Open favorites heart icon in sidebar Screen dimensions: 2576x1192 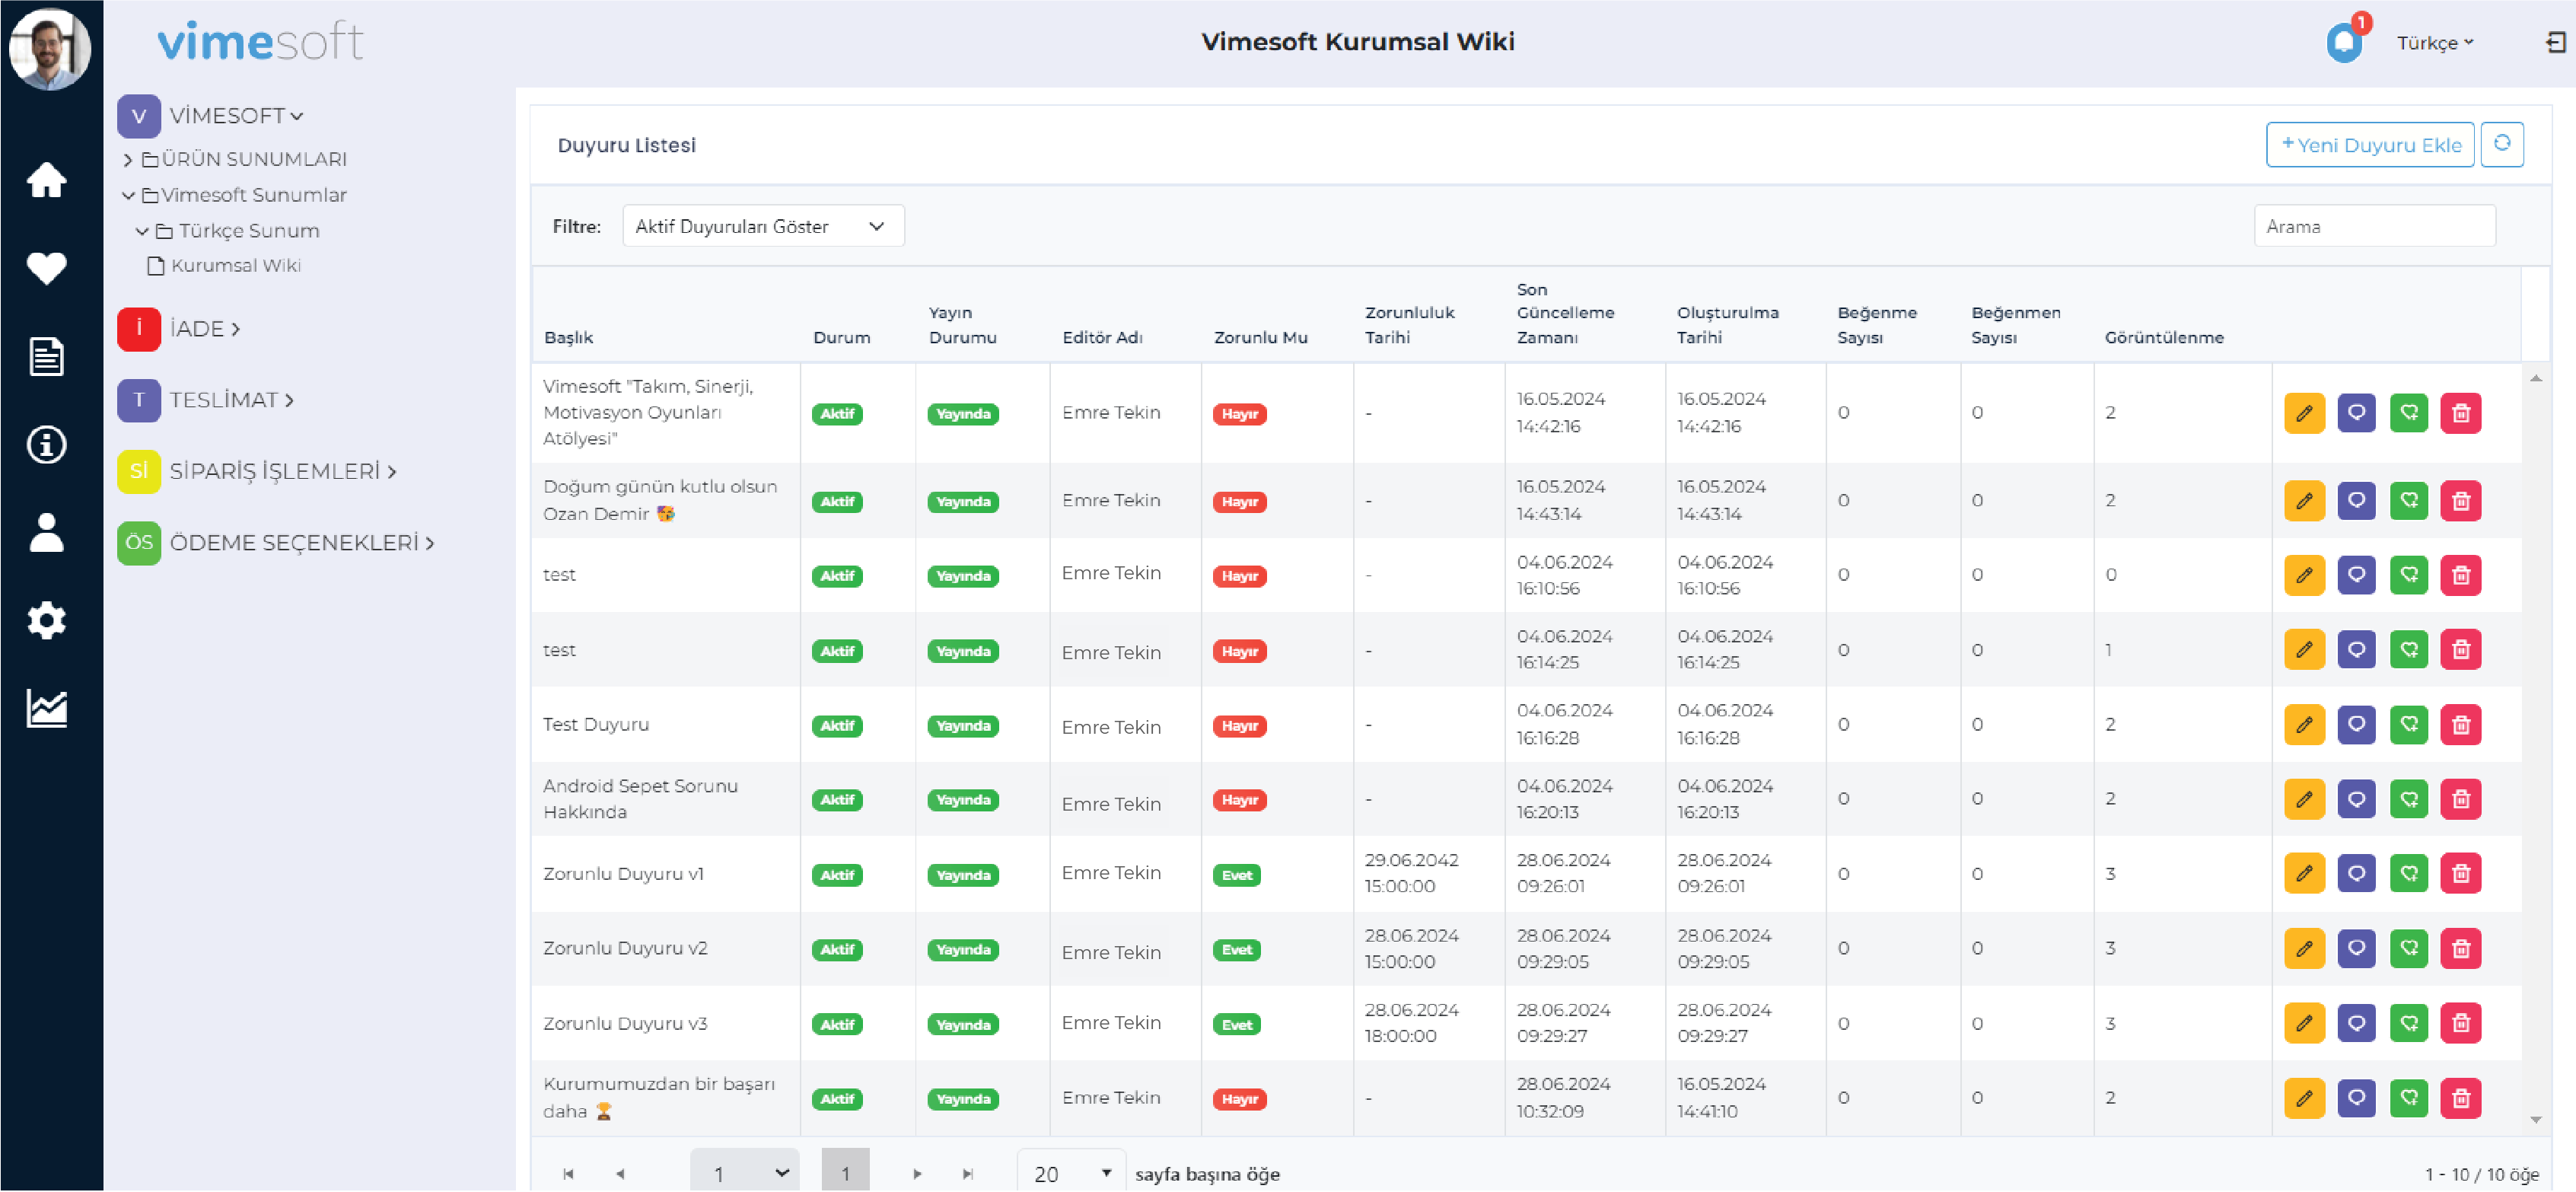pos(46,268)
